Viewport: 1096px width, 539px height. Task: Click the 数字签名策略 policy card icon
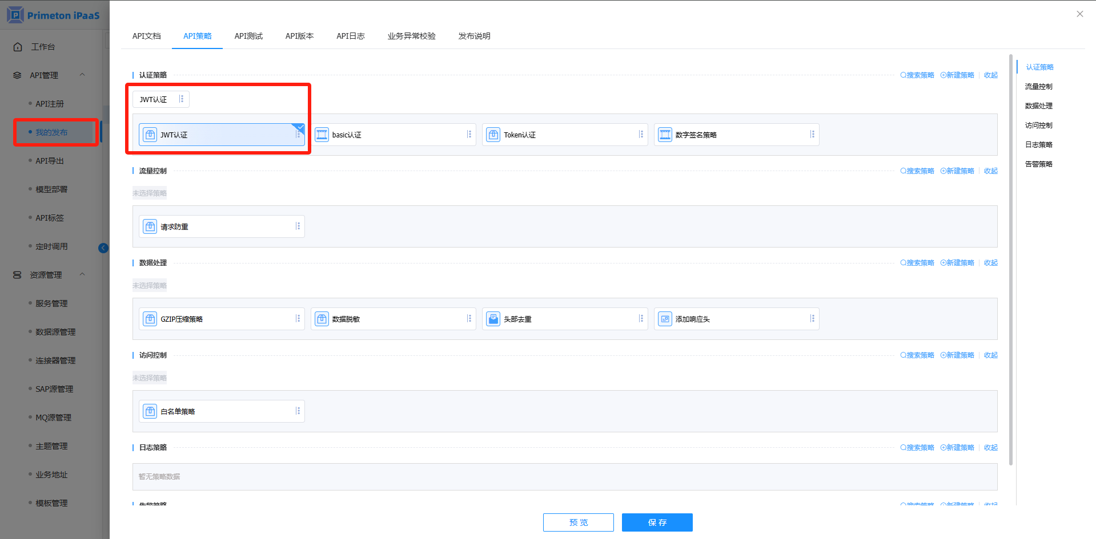665,135
